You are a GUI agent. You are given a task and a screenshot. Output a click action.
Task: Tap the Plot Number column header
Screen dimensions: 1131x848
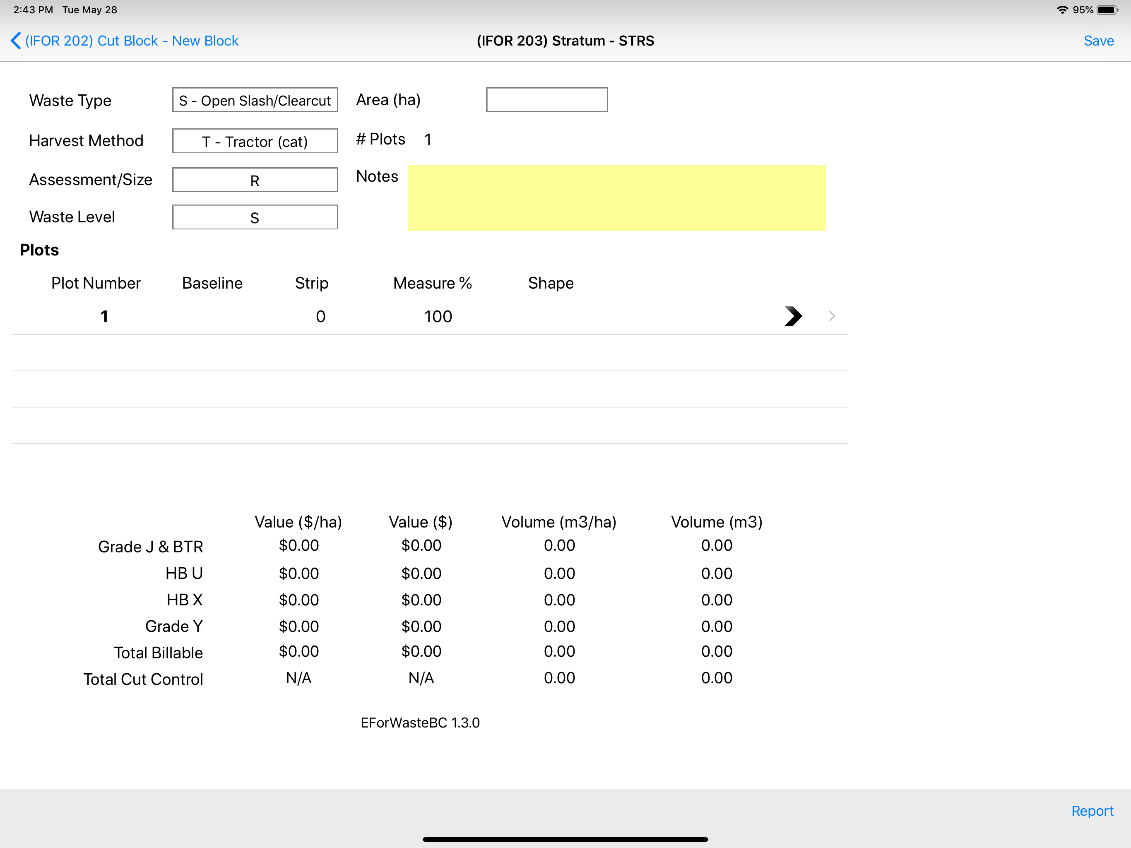point(96,283)
